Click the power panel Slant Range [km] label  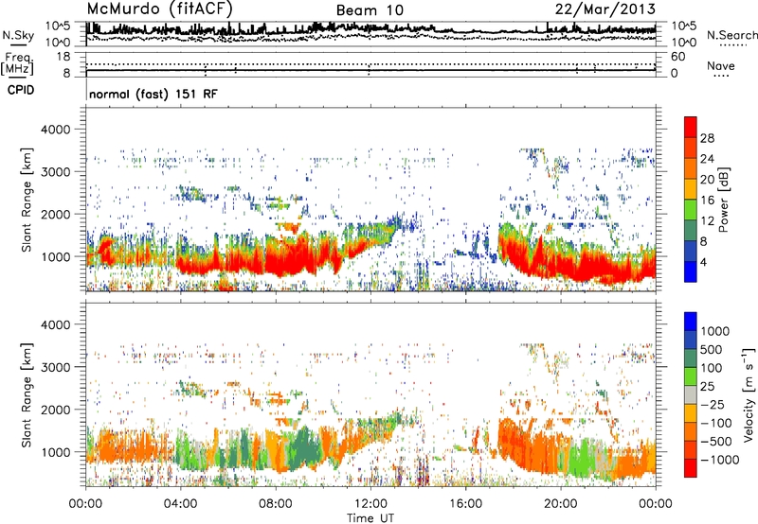27,200
